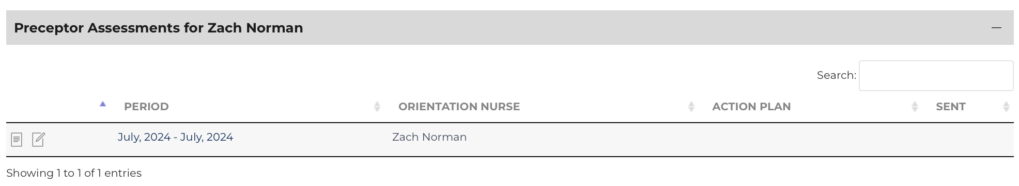The image size is (1019, 186).
Task: Click the Zach Norman orientation nurse cell
Action: click(429, 137)
